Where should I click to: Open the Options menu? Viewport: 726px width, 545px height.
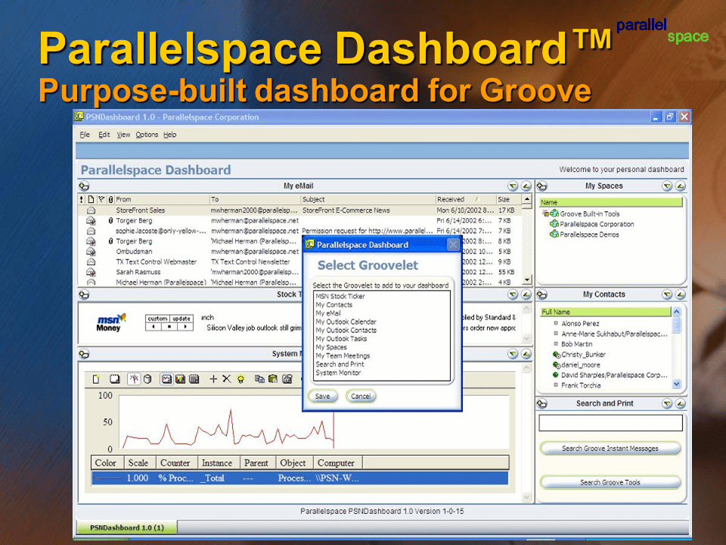[147, 135]
